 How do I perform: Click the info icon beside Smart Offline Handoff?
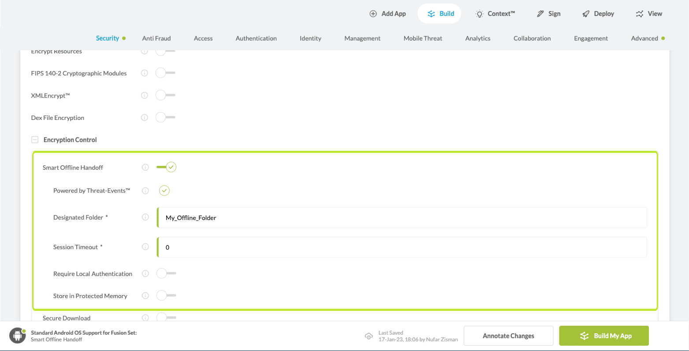[x=145, y=167]
